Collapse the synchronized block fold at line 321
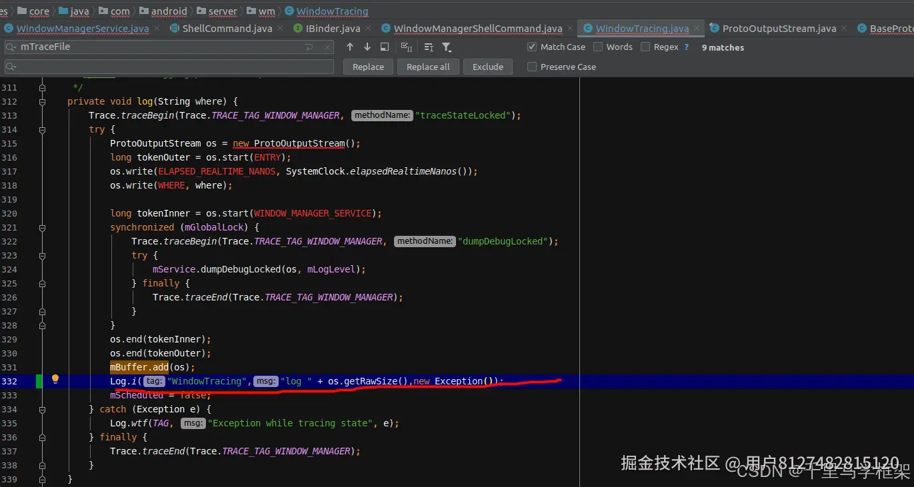 tap(42, 227)
